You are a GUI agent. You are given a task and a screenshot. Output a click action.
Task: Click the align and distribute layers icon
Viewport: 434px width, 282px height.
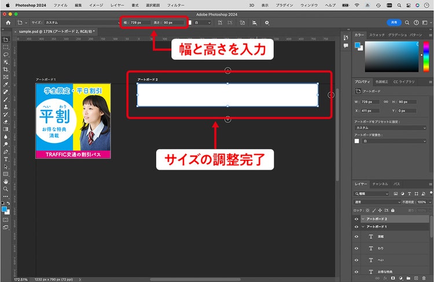(255, 23)
